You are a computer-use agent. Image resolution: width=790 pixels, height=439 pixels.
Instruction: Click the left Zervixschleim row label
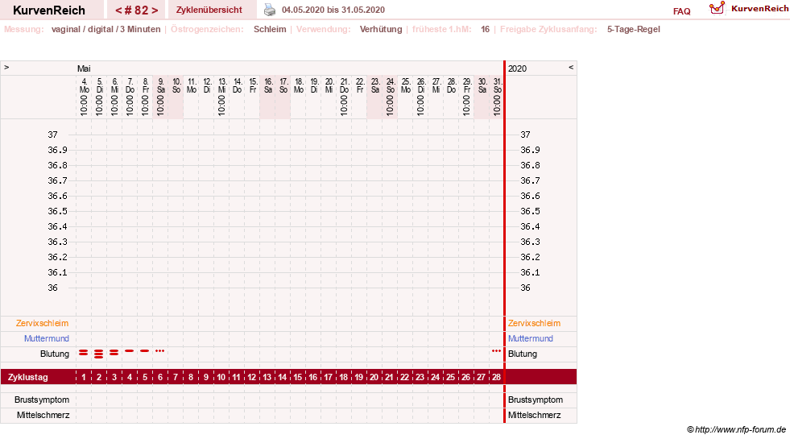point(43,323)
